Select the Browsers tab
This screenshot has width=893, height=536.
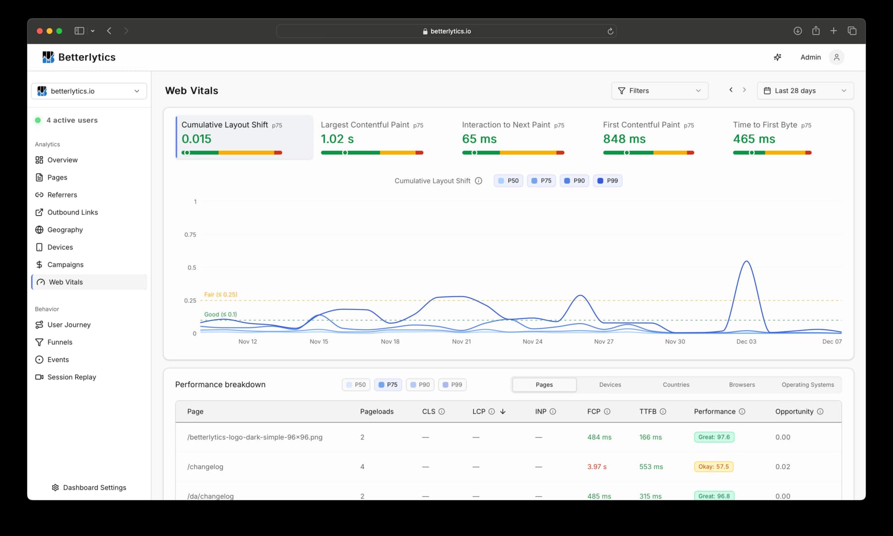742,385
